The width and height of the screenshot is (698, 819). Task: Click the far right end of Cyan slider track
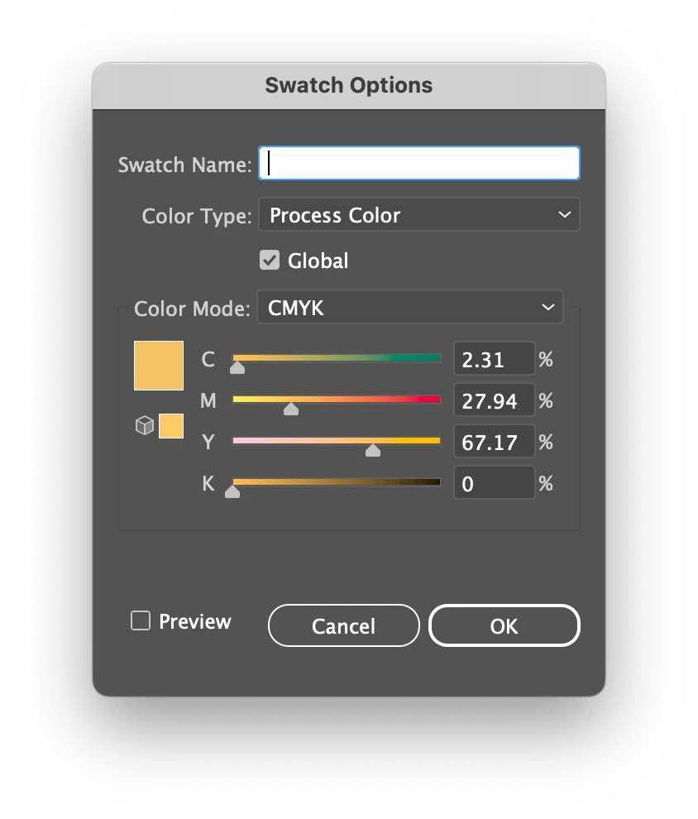(438, 358)
